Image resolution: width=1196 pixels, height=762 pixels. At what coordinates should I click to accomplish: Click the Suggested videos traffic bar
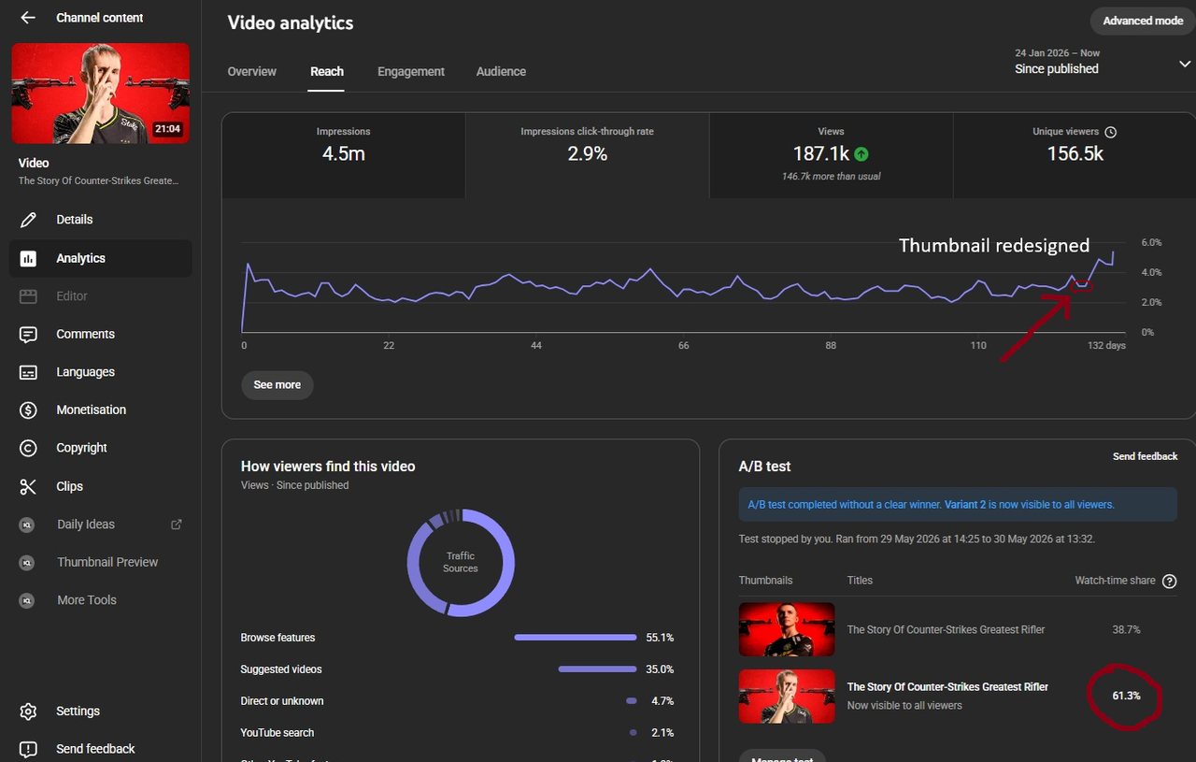click(x=598, y=669)
